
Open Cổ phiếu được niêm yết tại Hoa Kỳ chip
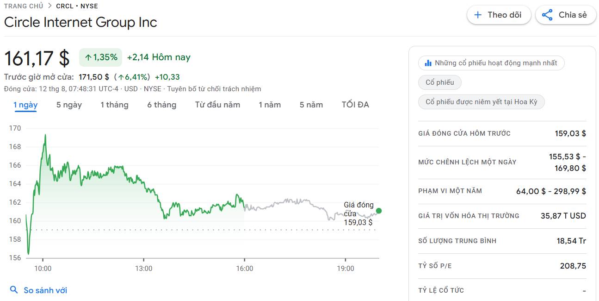482,102
